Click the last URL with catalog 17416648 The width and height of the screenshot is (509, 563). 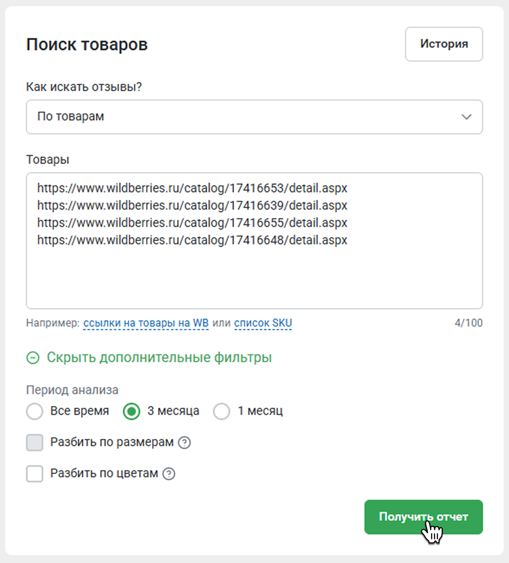pyautogui.click(x=192, y=240)
